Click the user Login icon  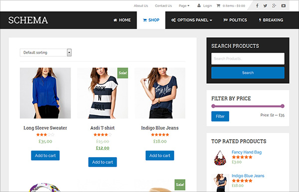coord(199,5)
